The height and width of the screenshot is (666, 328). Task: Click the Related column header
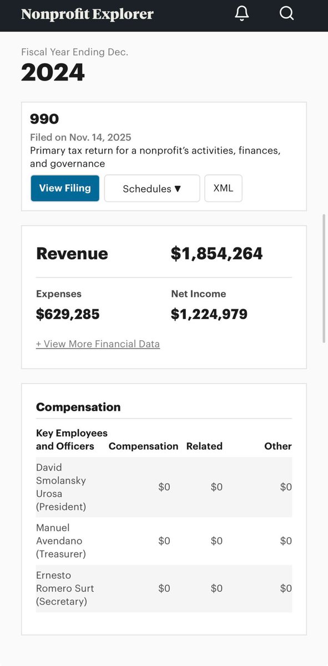[x=204, y=446]
